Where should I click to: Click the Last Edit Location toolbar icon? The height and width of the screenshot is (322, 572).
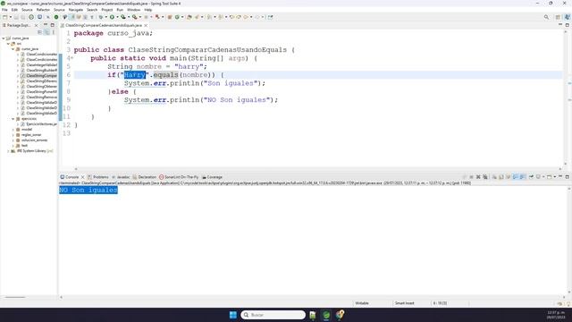231,17
